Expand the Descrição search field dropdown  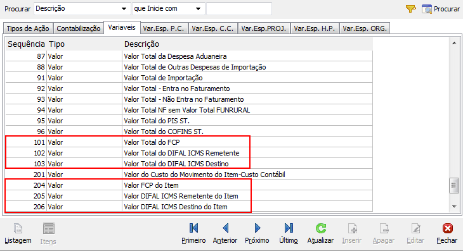pyautogui.click(x=124, y=9)
